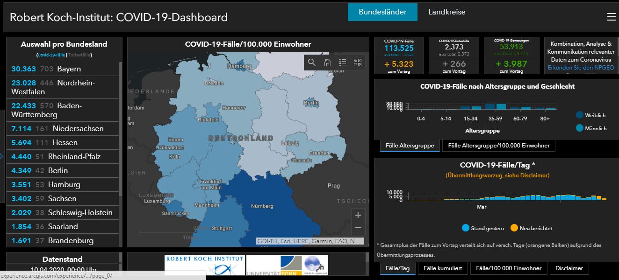Open the basemap gallery icon

click(x=358, y=62)
